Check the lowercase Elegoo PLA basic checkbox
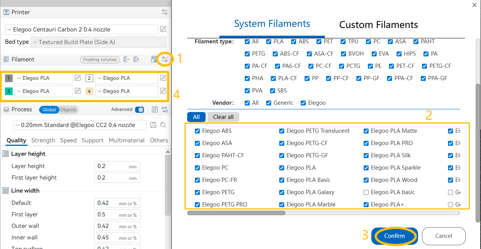Image resolution: width=481 pixels, height=249 pixels. coord(366,192)
